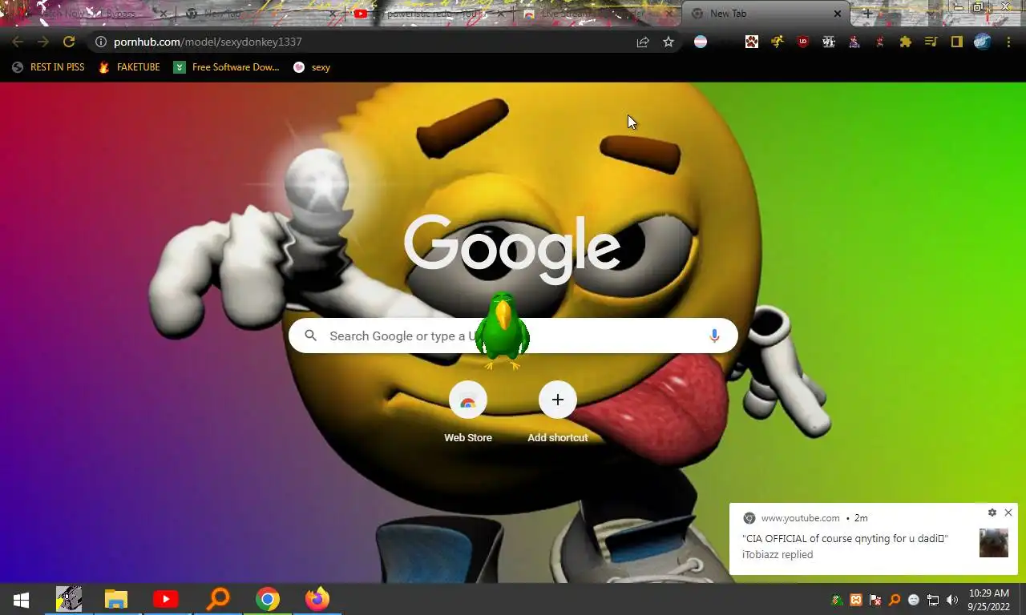Go back with the browser back arrow
1026x615 pixels.
(18, 42)
